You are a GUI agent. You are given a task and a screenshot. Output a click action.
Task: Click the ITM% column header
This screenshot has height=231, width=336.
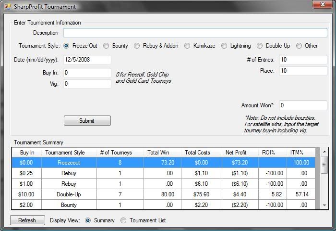(301, 153)
